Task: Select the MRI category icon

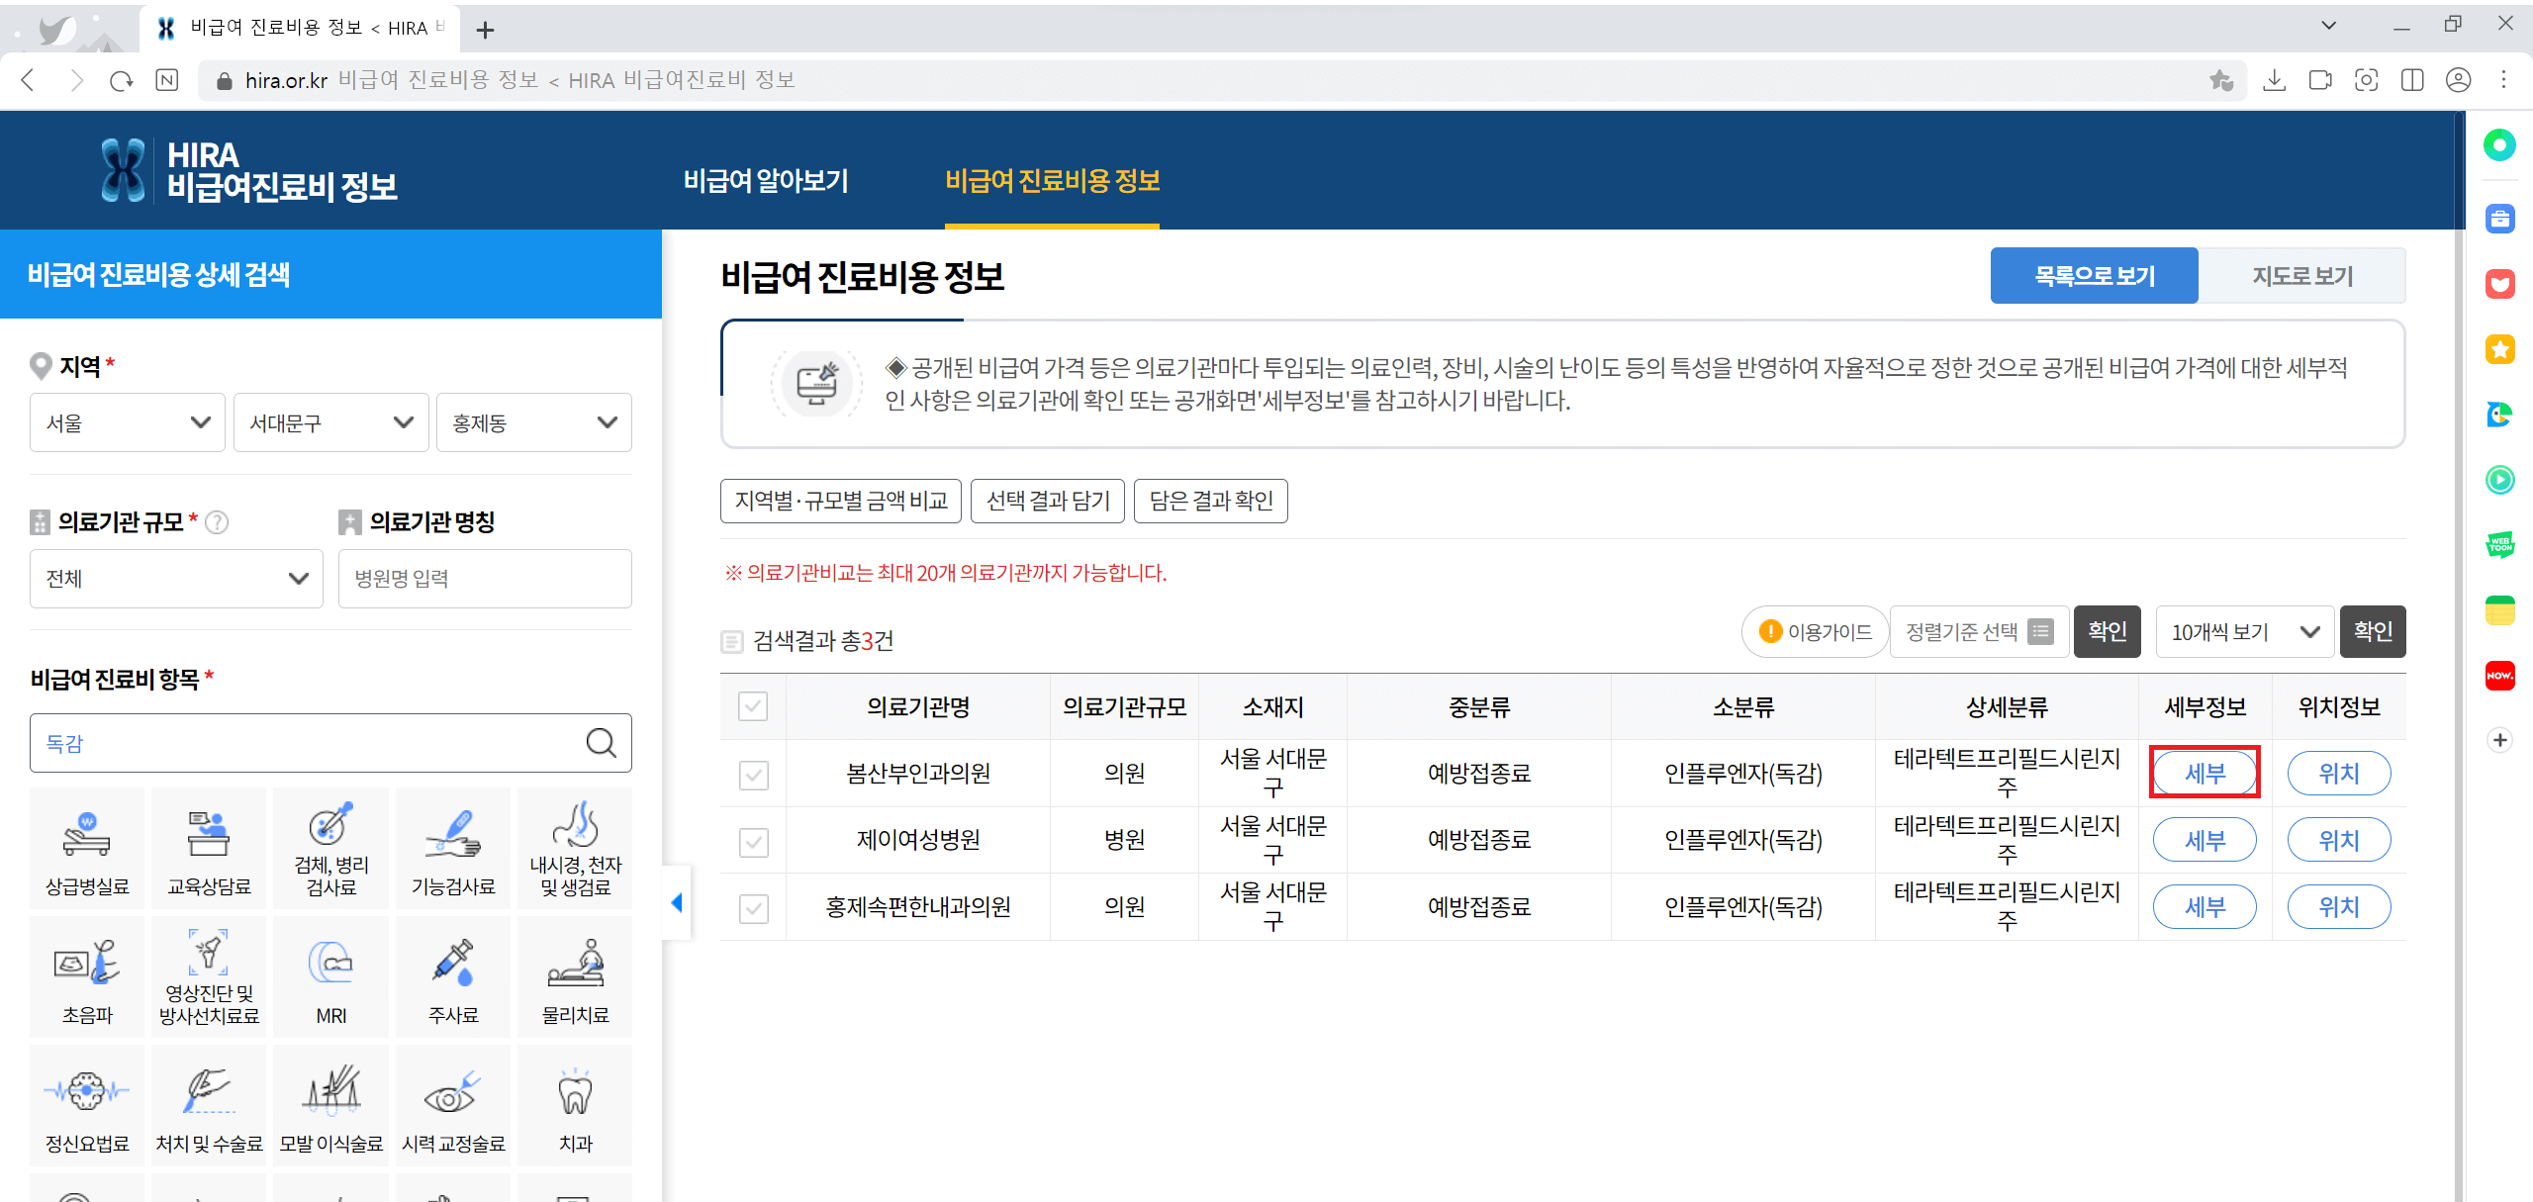Action: [x=330, y=975]
